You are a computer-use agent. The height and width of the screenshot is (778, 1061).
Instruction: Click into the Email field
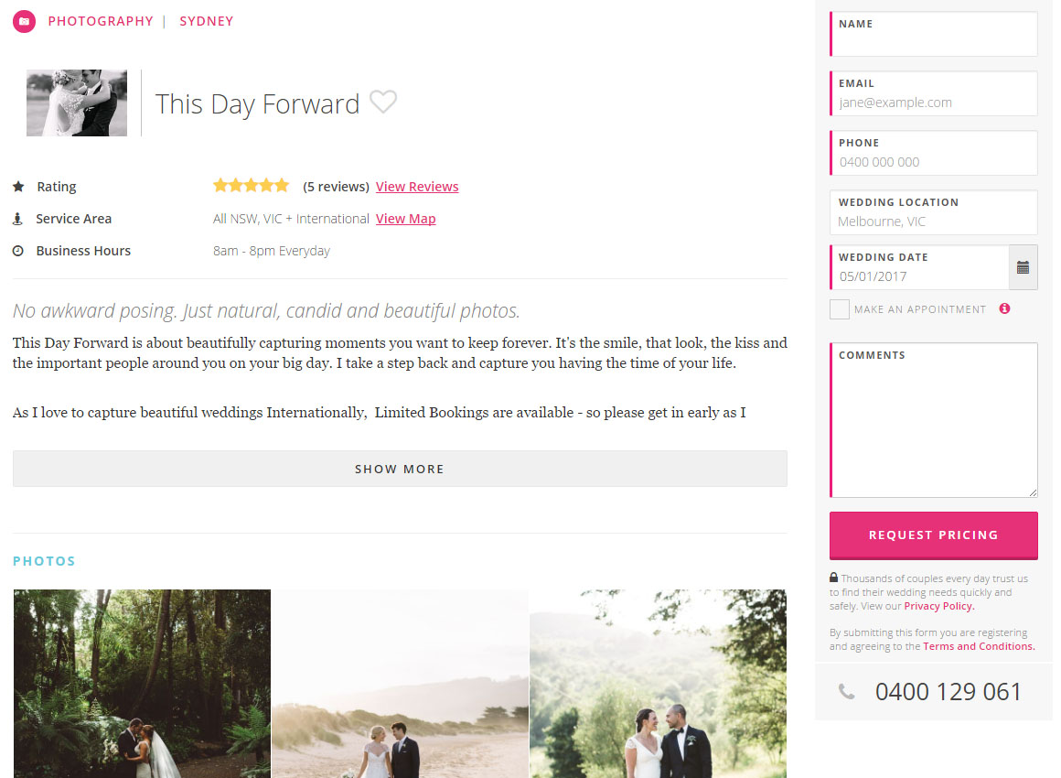[x=934, y=93]
